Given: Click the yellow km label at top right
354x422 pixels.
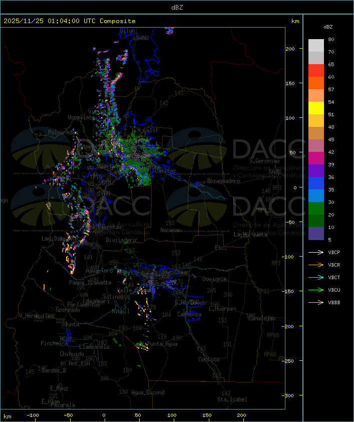Looking at the screenshot, I should 295,21.
